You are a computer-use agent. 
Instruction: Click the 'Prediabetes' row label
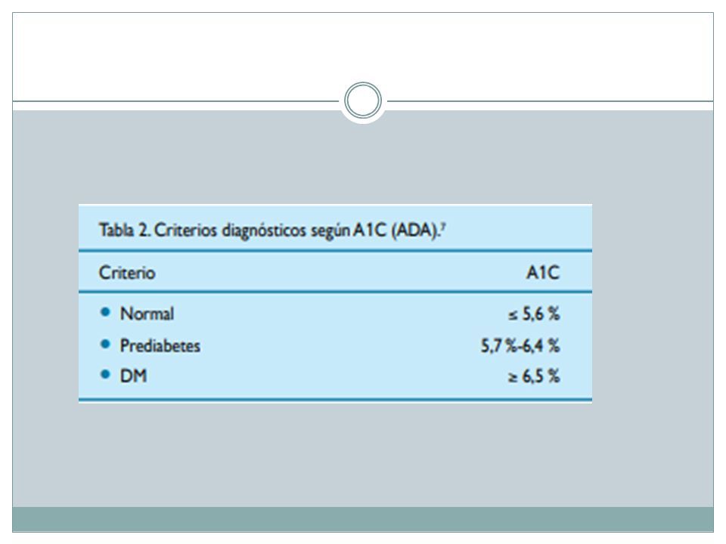(160, 345)
